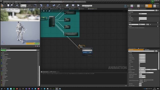The height and width of the screenshot is (90, 160).
Task: Toggle the Idle checkbox in preview
Action: point(139,63)
